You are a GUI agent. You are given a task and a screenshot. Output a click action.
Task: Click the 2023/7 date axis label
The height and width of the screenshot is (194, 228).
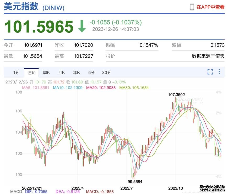click(x=127, y=188)
